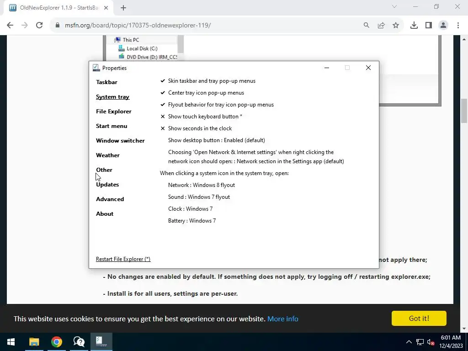Click More info cookie link

[282, 319]
